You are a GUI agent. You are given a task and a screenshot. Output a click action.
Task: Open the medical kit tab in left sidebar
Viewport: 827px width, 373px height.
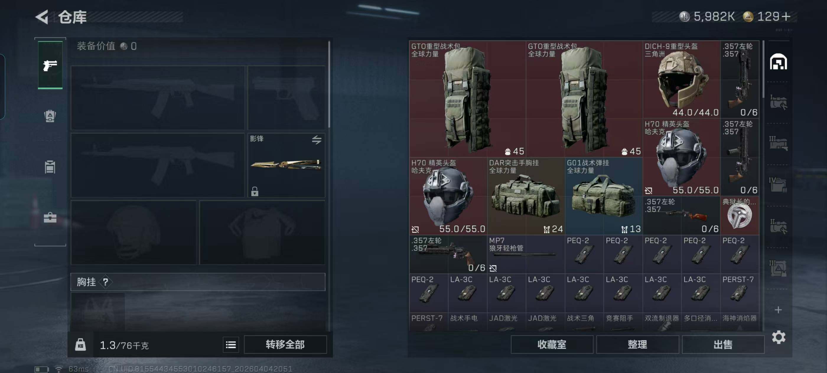50,218
